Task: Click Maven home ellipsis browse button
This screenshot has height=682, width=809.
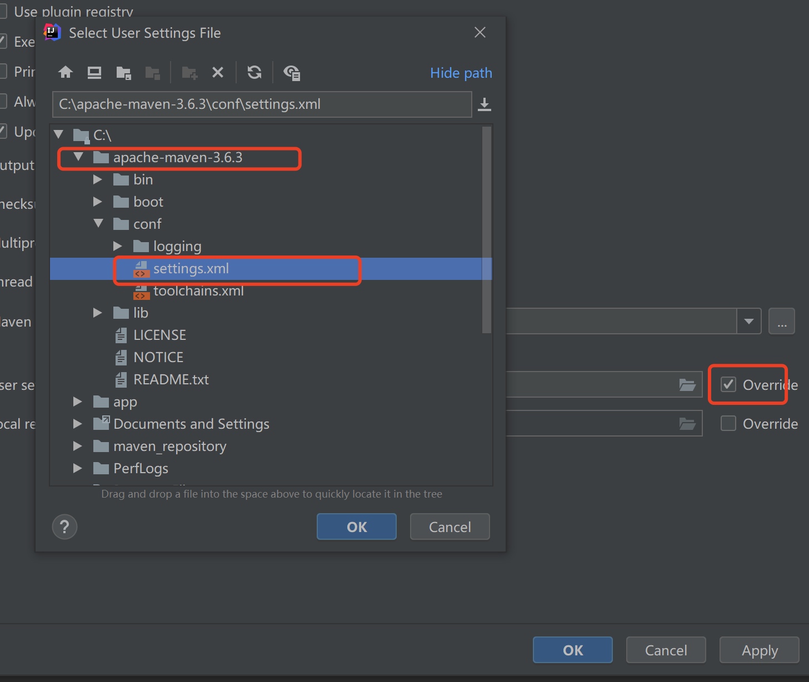Action: point(782,321)
